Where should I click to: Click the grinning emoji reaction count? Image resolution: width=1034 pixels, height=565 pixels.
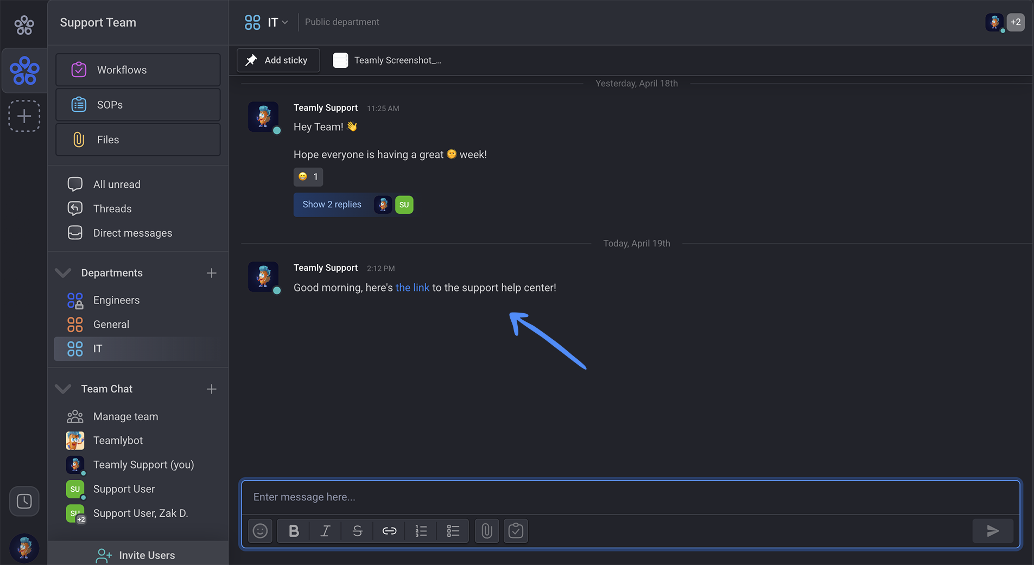coord(308,176)
